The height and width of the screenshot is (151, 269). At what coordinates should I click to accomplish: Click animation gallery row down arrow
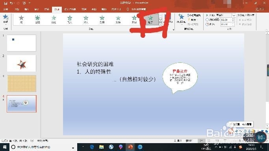[x=160, y=20]
